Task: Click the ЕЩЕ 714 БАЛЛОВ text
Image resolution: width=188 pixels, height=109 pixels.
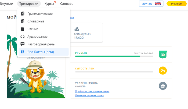Action: tap(143, 53)
